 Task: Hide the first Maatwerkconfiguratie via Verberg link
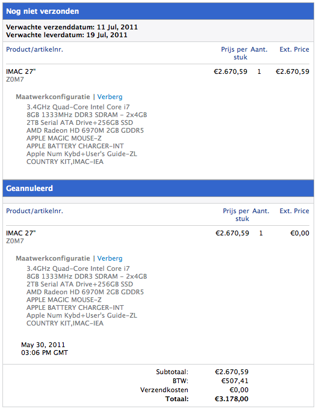click(110, 97)
